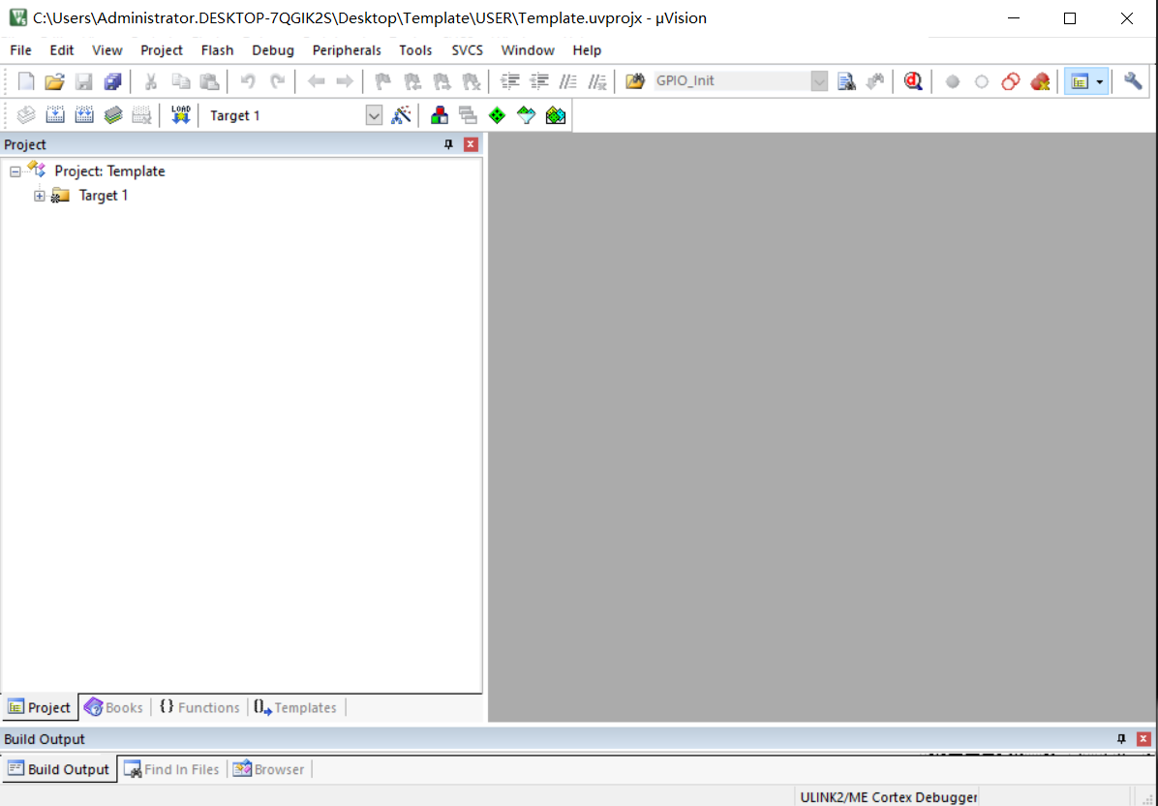Open the window view dropdown arrow
This screenshot has width=1158, height=806.
coord(1100,82)
